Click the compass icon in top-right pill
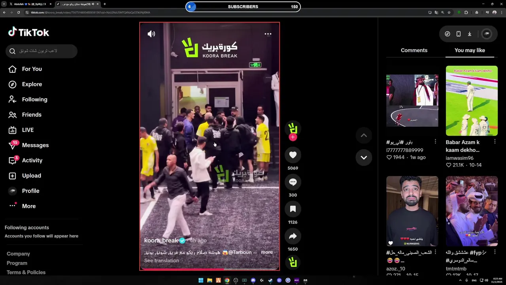 tap(447, 34)
